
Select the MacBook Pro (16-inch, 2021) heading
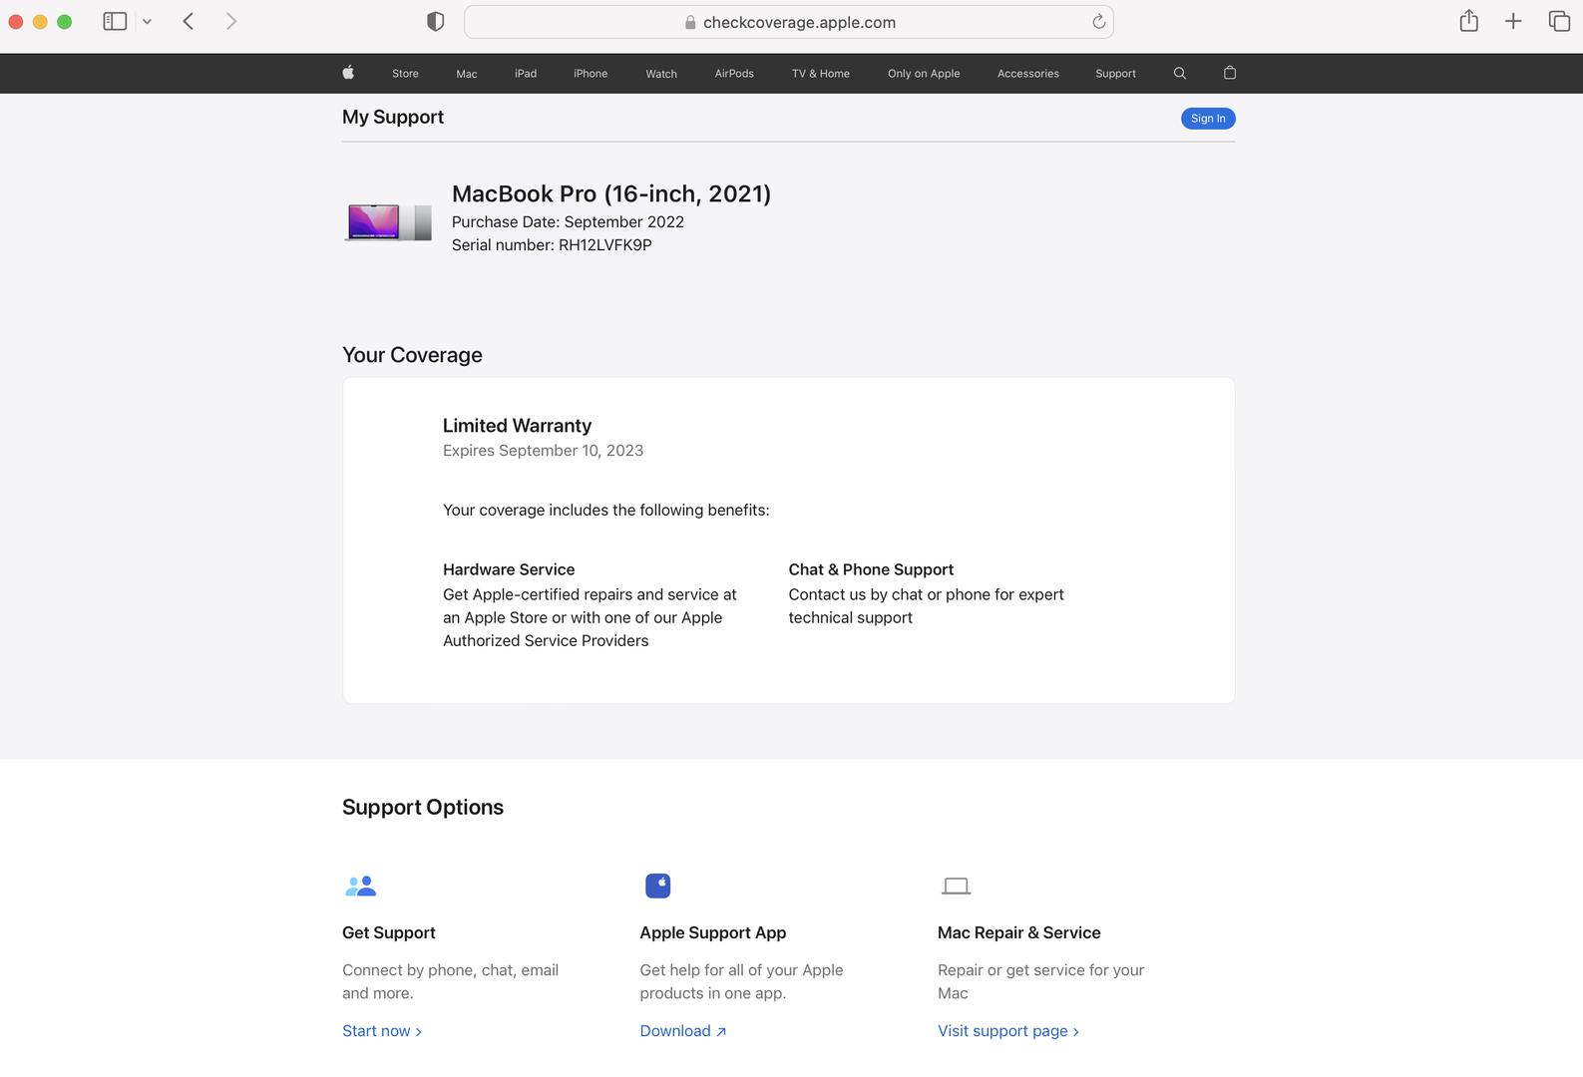(611, 193)
